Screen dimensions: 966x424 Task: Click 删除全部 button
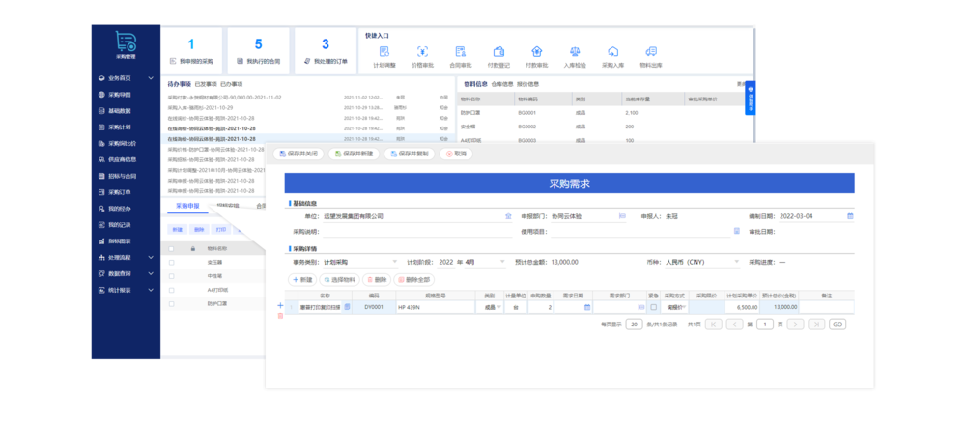[415, 280]
